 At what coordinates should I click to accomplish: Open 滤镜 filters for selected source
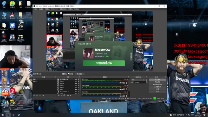(70, 74)
